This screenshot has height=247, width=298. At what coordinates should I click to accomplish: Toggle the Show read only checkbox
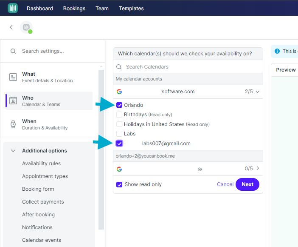pyautogui.click(x=119, y=184)
